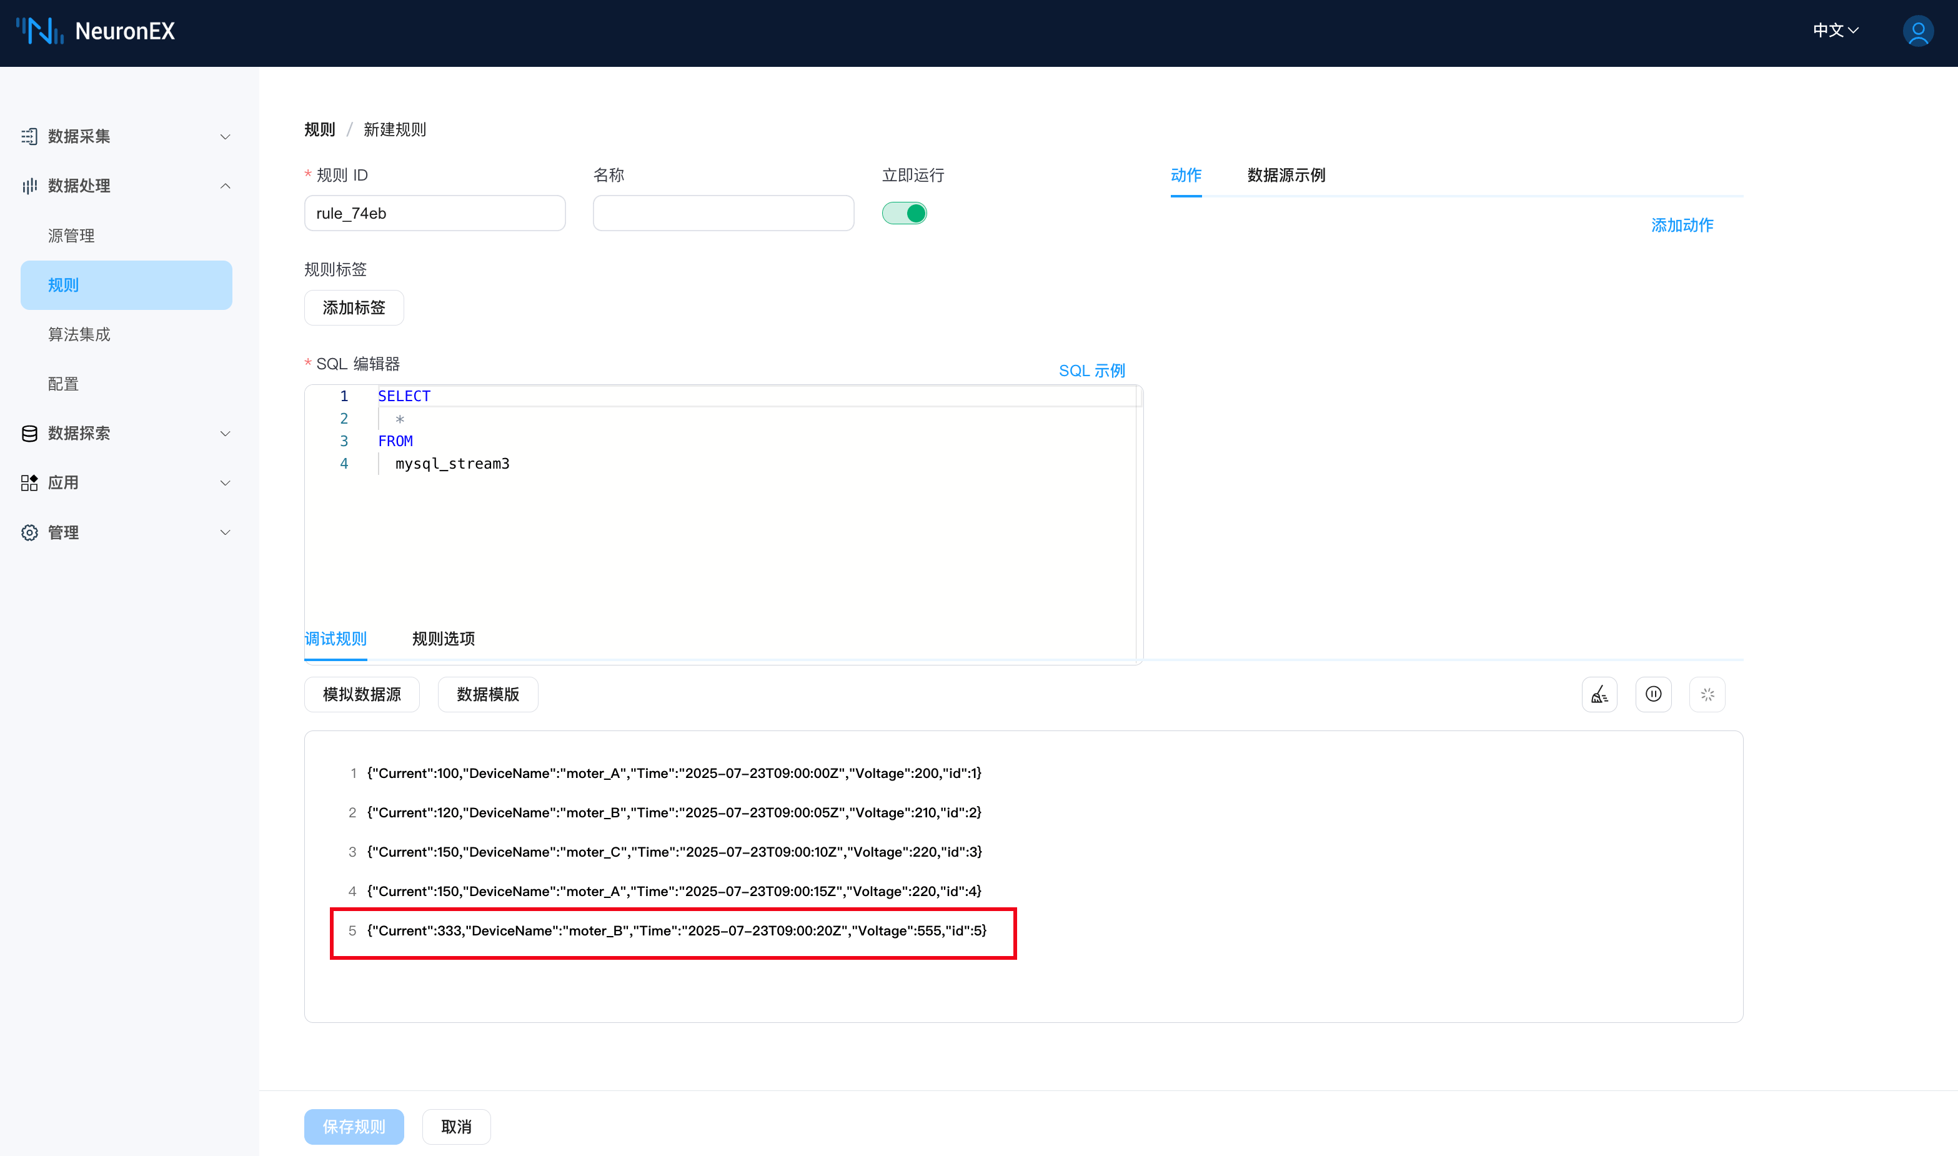Click the 数据探索 database sidebar icon
Screen dimensions: 1958x1156
[x=29, y=433]
